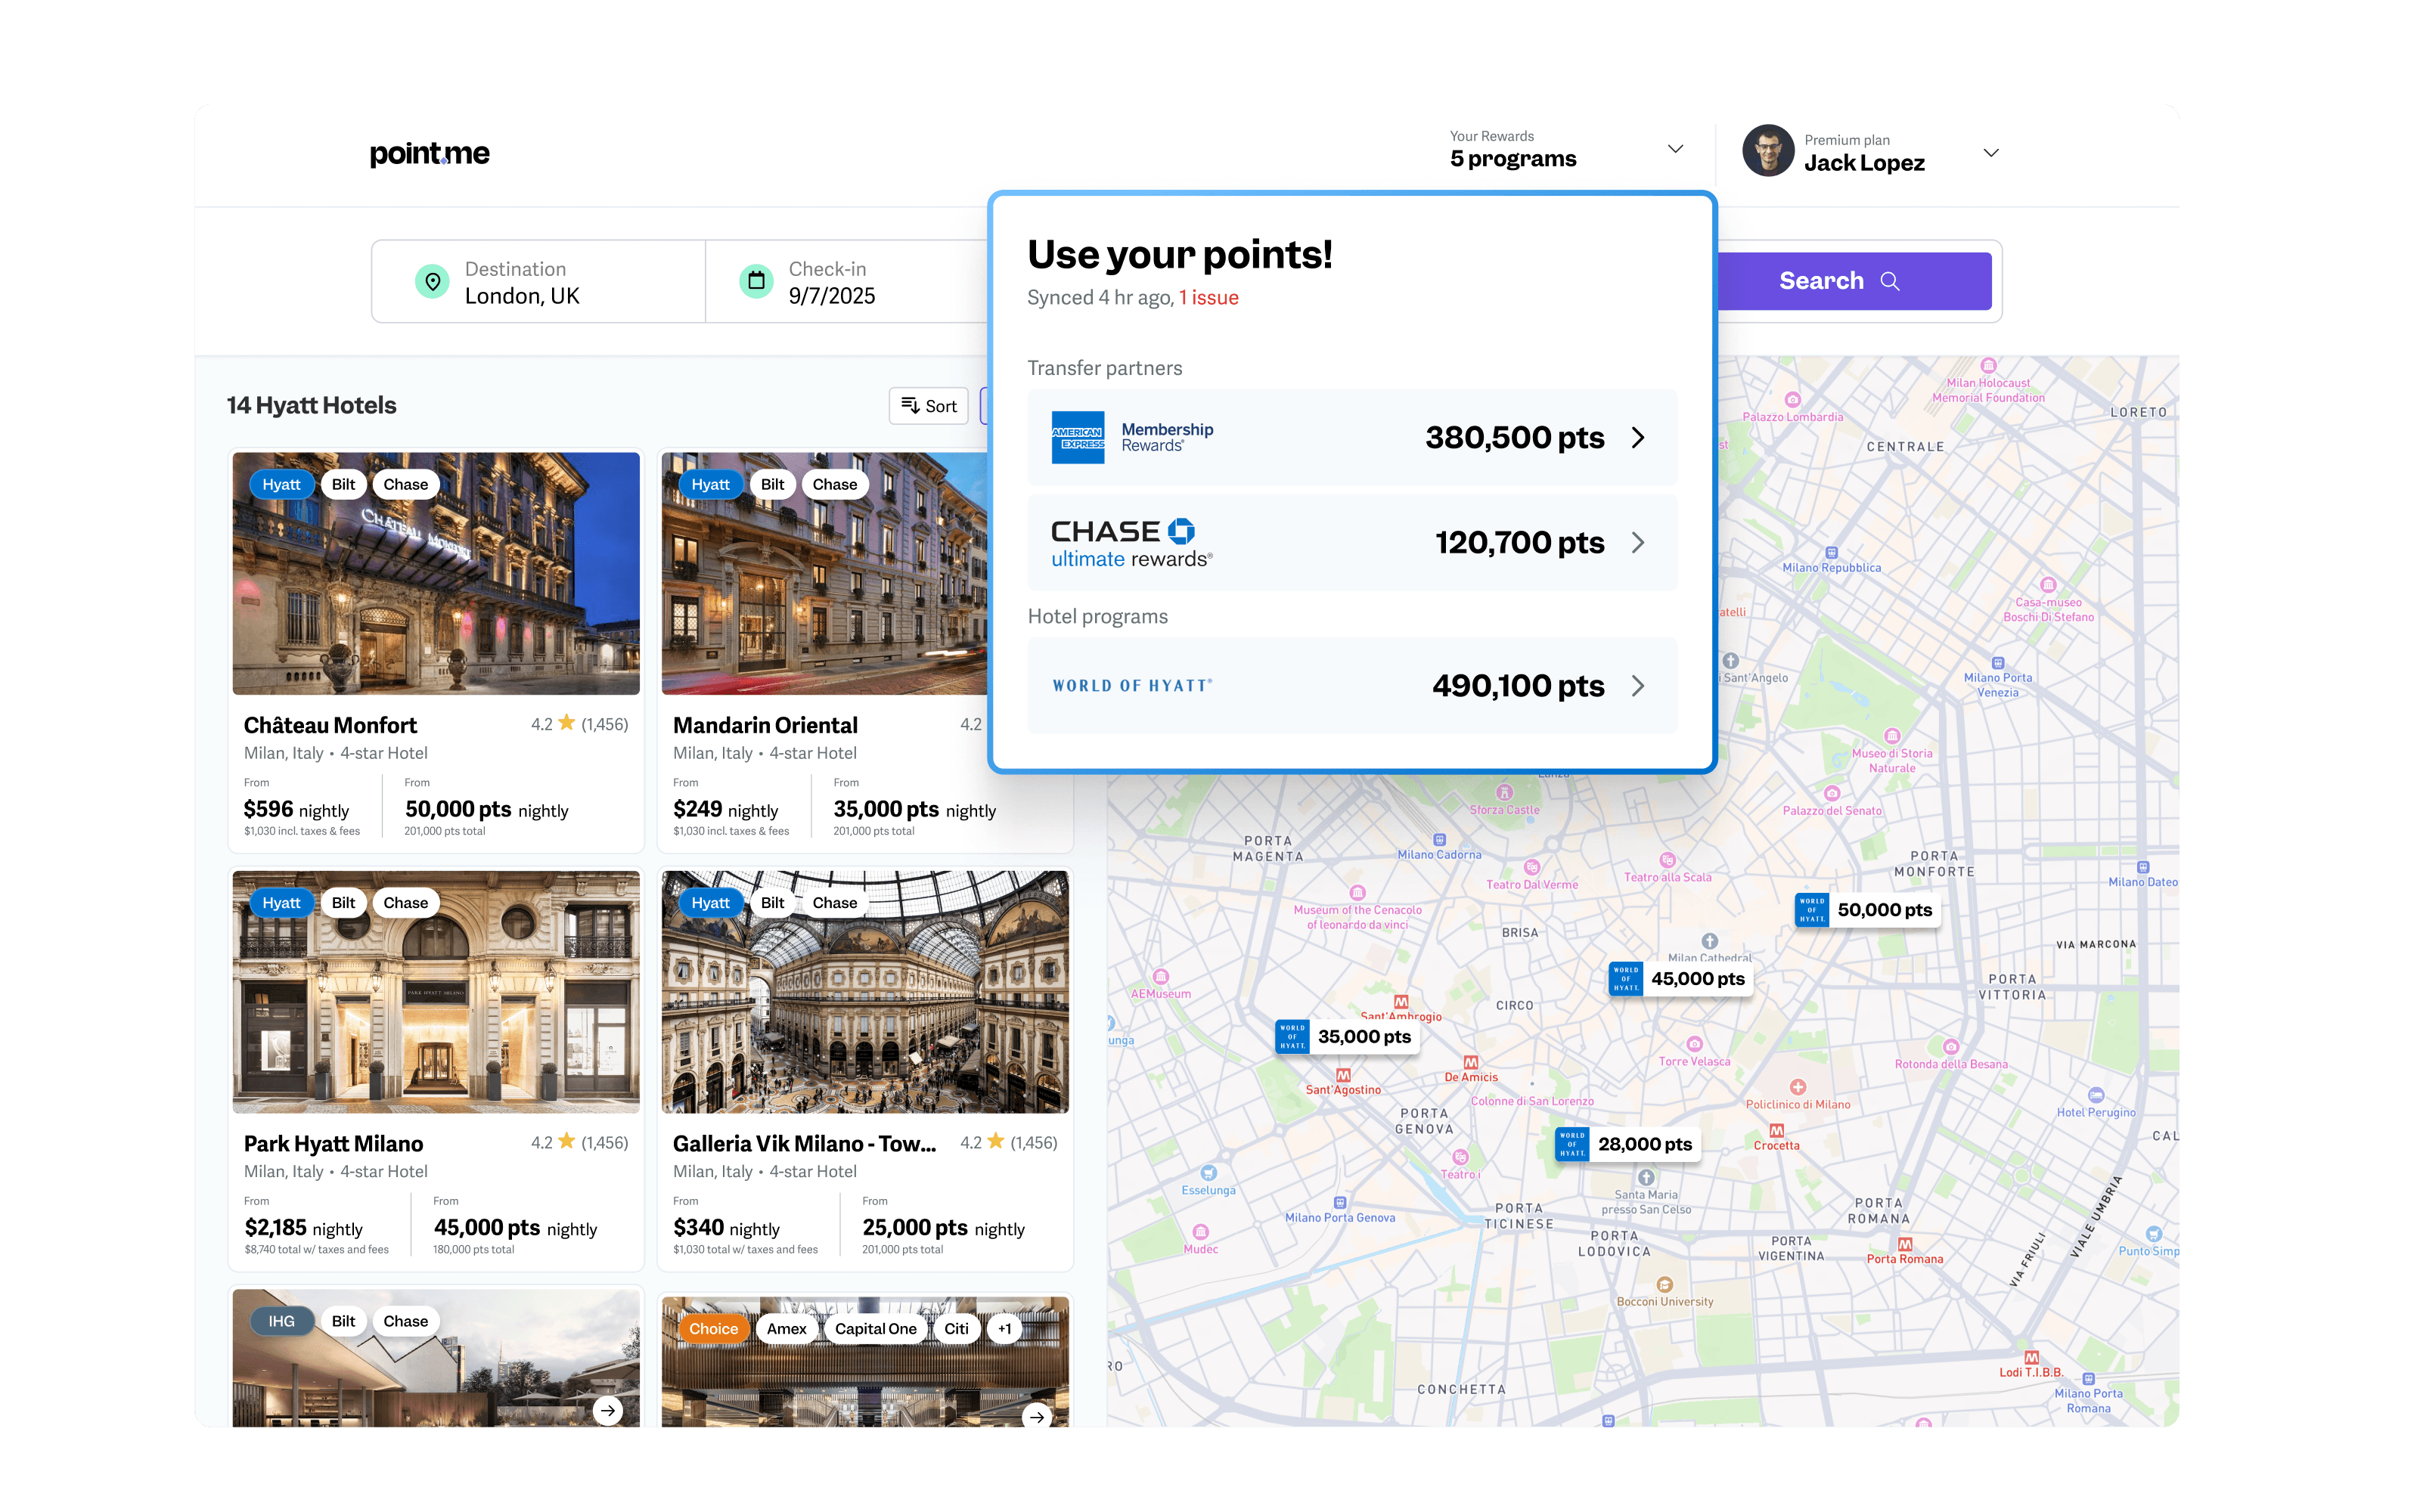Click Bilt tag on Galleria Vik card

[772, 902]
